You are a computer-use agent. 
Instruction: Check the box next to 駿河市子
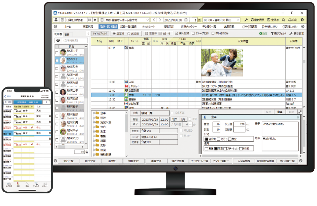pos(57,53)
